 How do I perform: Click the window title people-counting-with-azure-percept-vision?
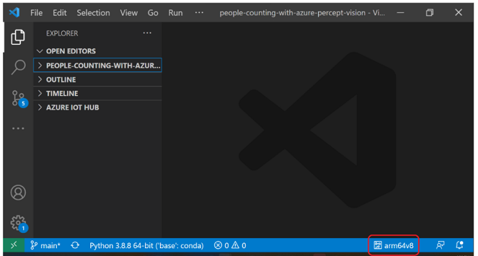point(302,13)
